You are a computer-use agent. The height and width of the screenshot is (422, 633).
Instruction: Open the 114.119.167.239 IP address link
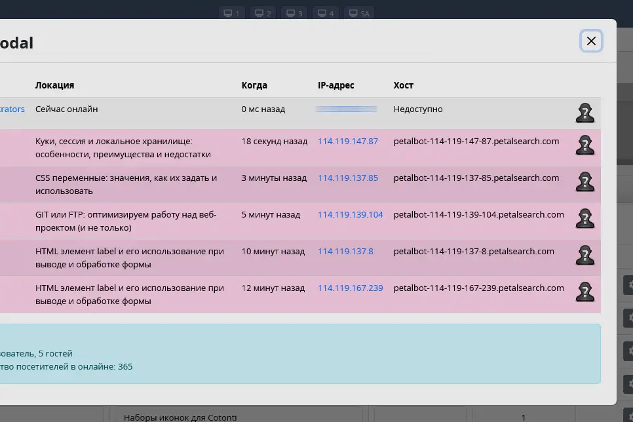point(350,288)
